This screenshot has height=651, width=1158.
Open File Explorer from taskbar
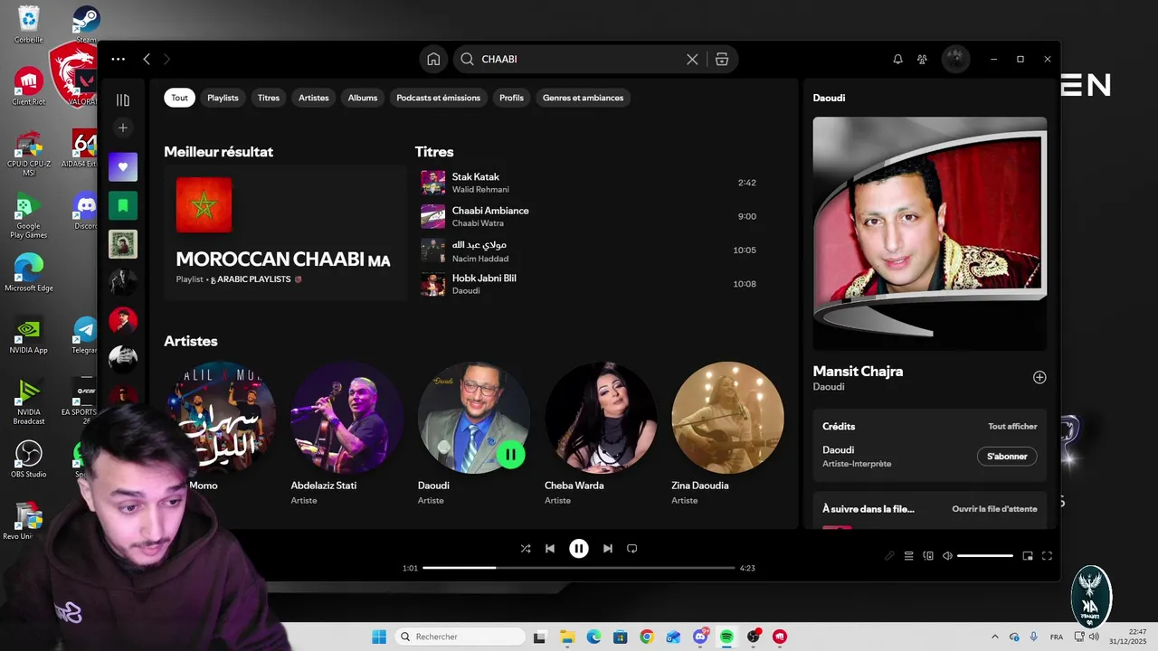point(567,637)
